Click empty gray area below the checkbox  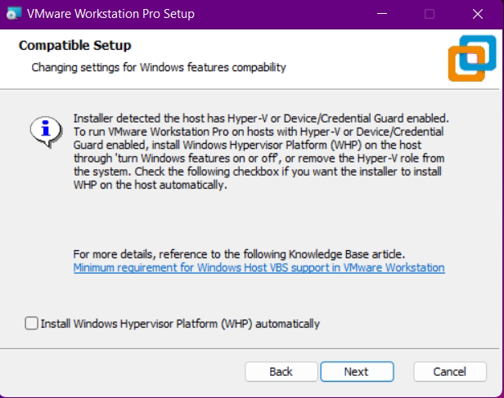click(245, 342)
